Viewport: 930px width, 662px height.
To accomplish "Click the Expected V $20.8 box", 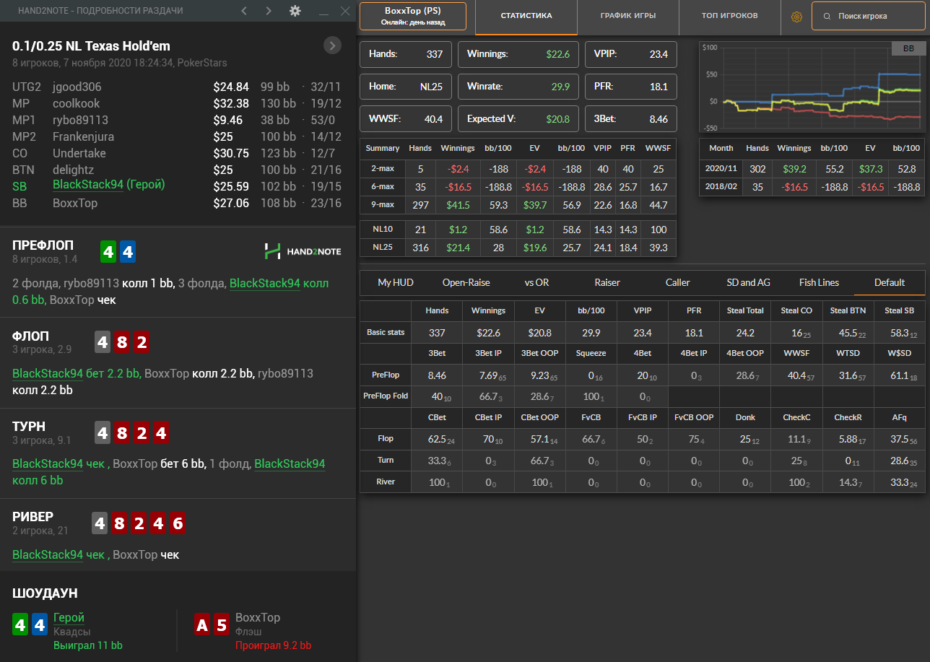I will (x=518, y=119).
